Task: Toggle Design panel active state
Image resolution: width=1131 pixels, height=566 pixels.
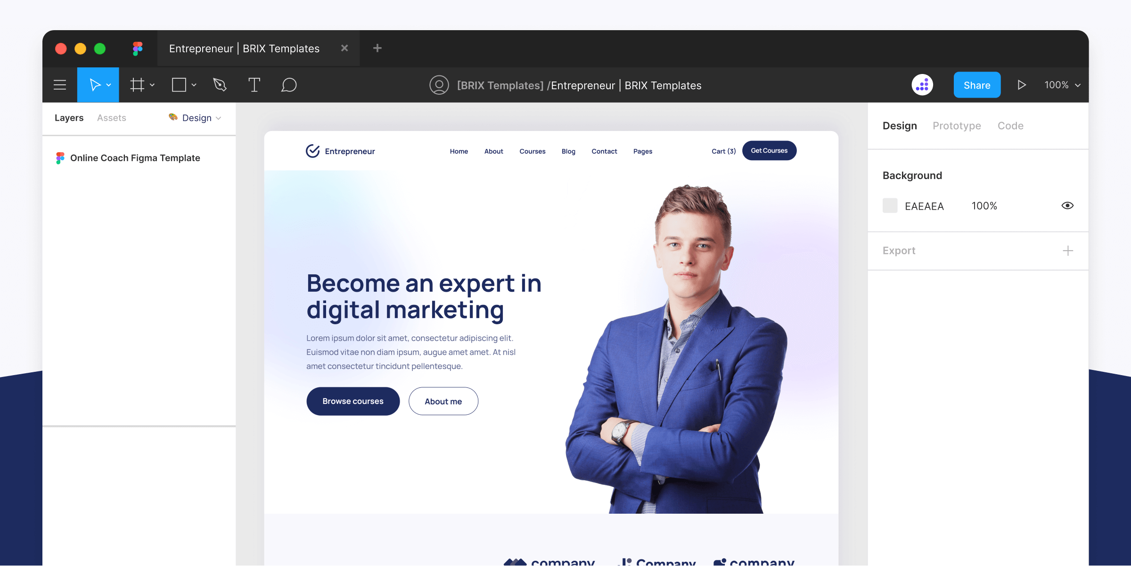Action: tap(899, 125)
